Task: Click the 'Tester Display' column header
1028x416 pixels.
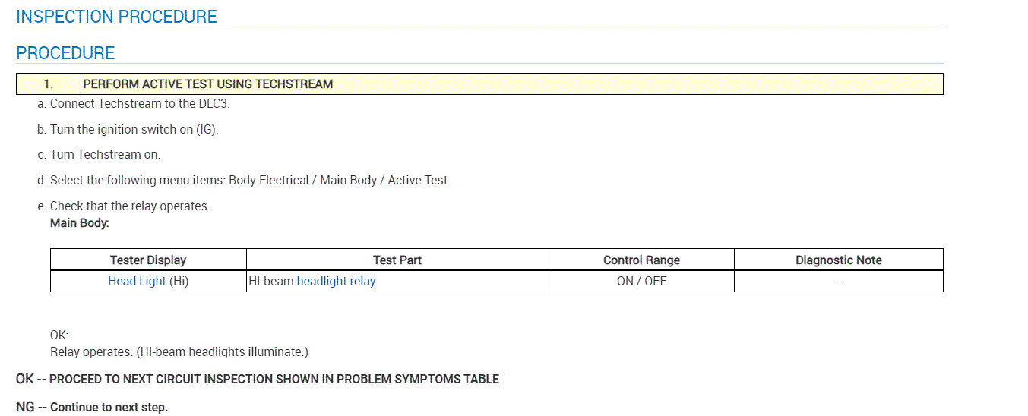Action: [x=148, y=260]
